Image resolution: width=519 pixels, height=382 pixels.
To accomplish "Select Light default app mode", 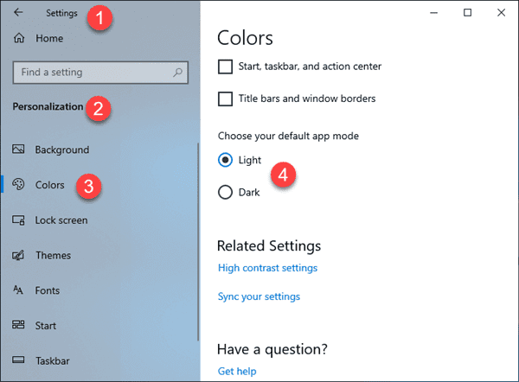I will click(225, 160).
